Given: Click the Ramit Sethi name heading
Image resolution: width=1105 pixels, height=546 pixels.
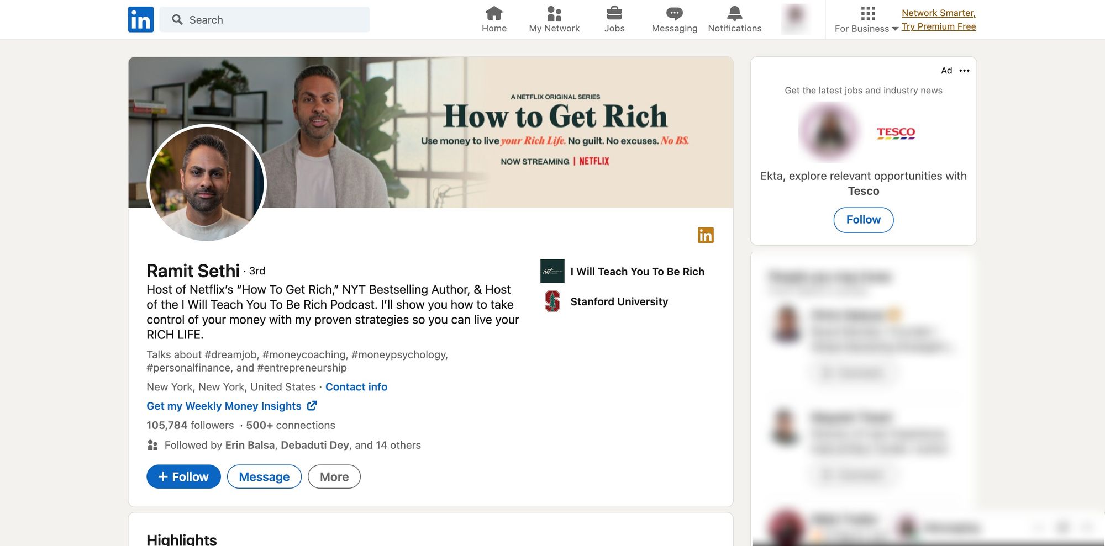Looking at the screenshot, I should click(193, 271).
